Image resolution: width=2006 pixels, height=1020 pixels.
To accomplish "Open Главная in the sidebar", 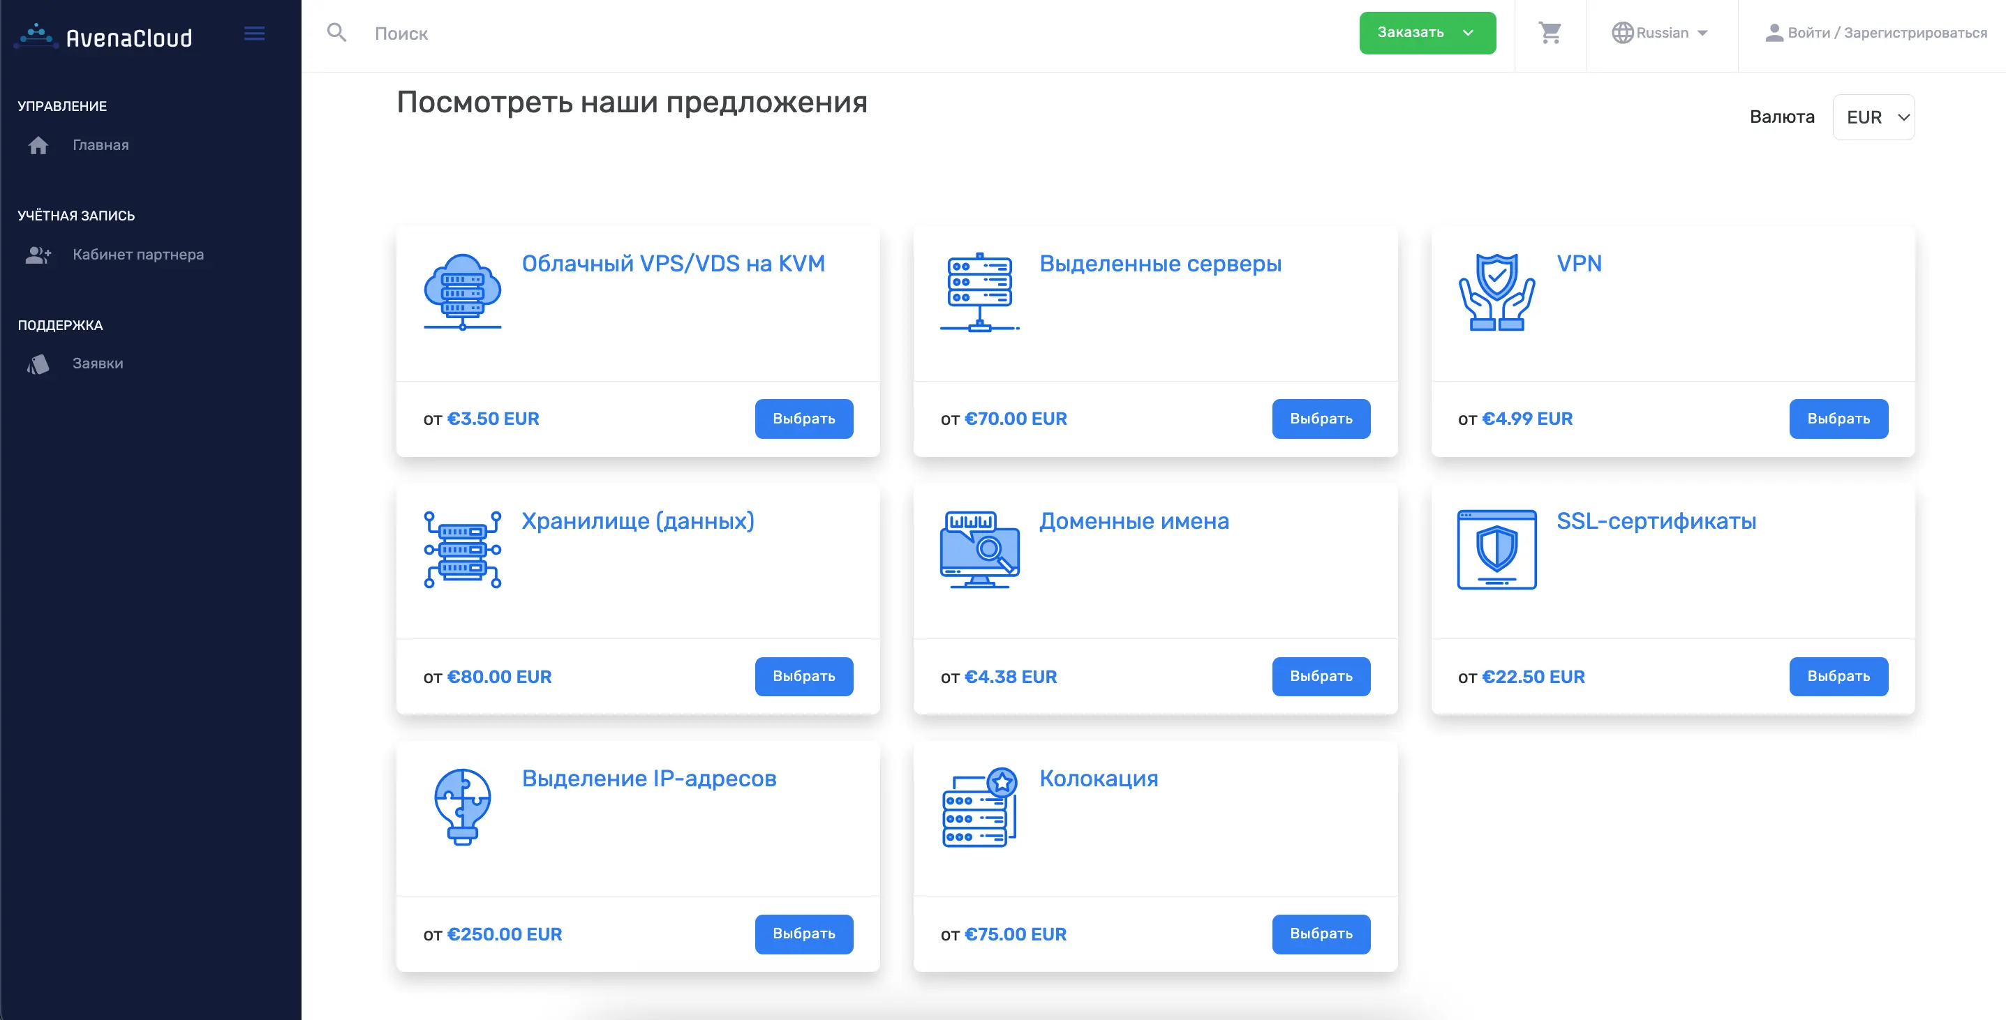I will pos(101,145).
